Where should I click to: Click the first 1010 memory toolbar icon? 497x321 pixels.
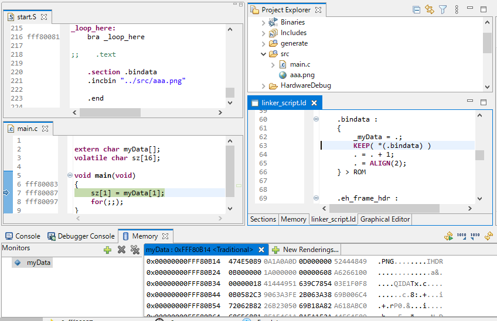click(x=461, y=236)
